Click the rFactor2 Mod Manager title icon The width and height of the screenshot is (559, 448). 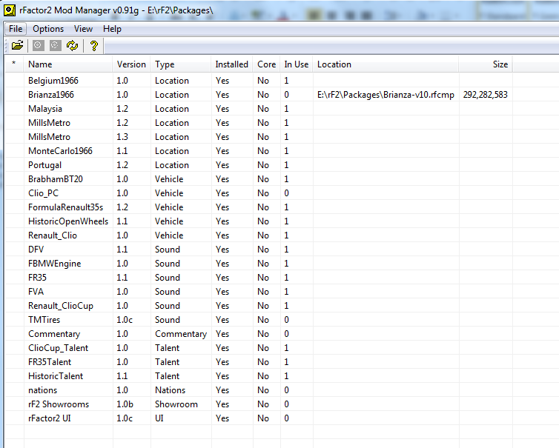pos(10,10)
